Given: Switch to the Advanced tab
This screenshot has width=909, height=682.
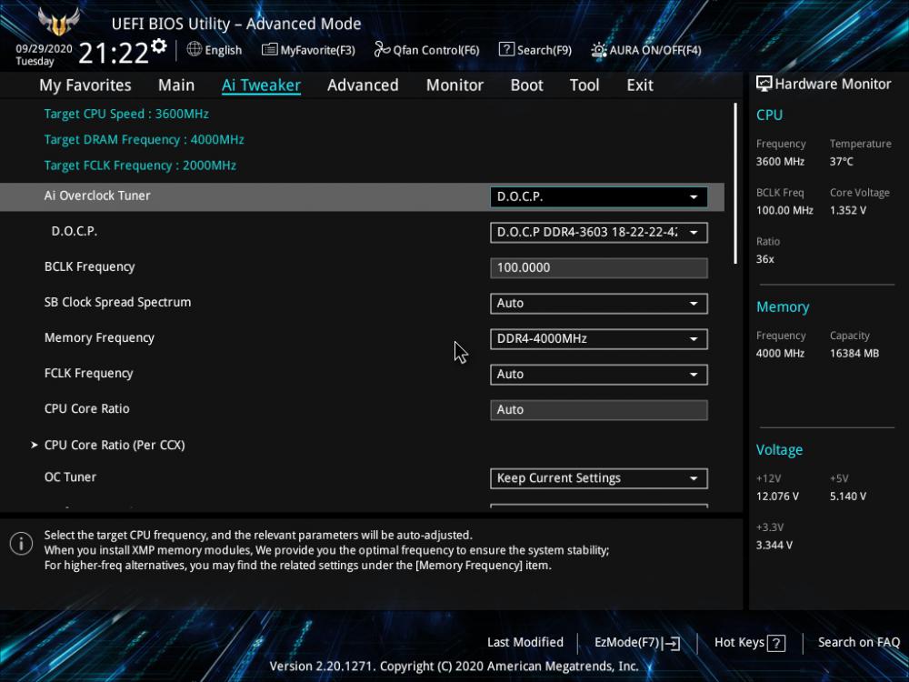Looking at the screenshot, I should (x=363, y=85).
